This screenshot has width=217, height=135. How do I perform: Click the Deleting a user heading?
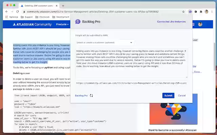(21, 73)
